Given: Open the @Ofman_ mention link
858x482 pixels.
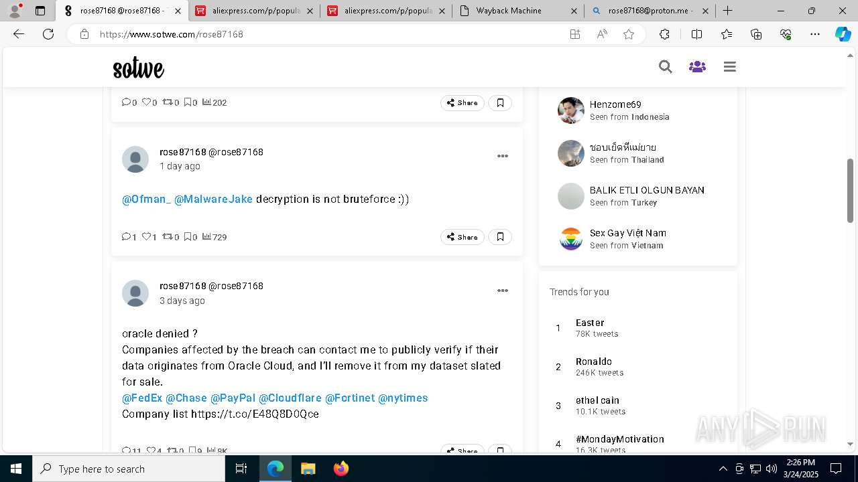Looking at the screenshot, I should coord(146,199).
